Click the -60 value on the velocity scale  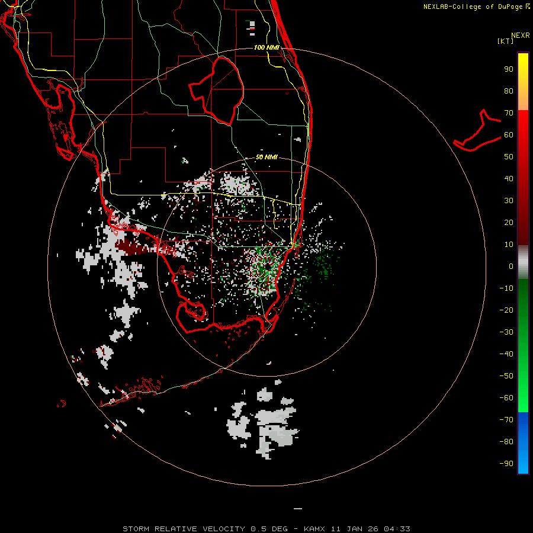pos(506,398)
